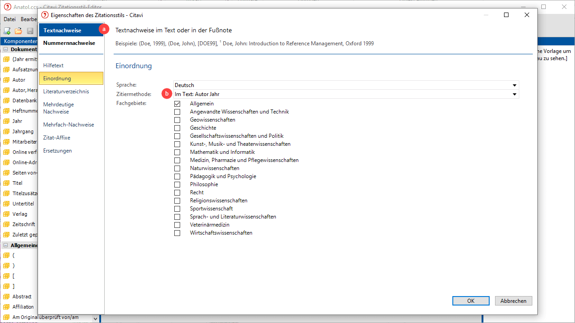Open the Datei menu
The height and width of the screenshot is (323, 575).
tap(9, 19)
